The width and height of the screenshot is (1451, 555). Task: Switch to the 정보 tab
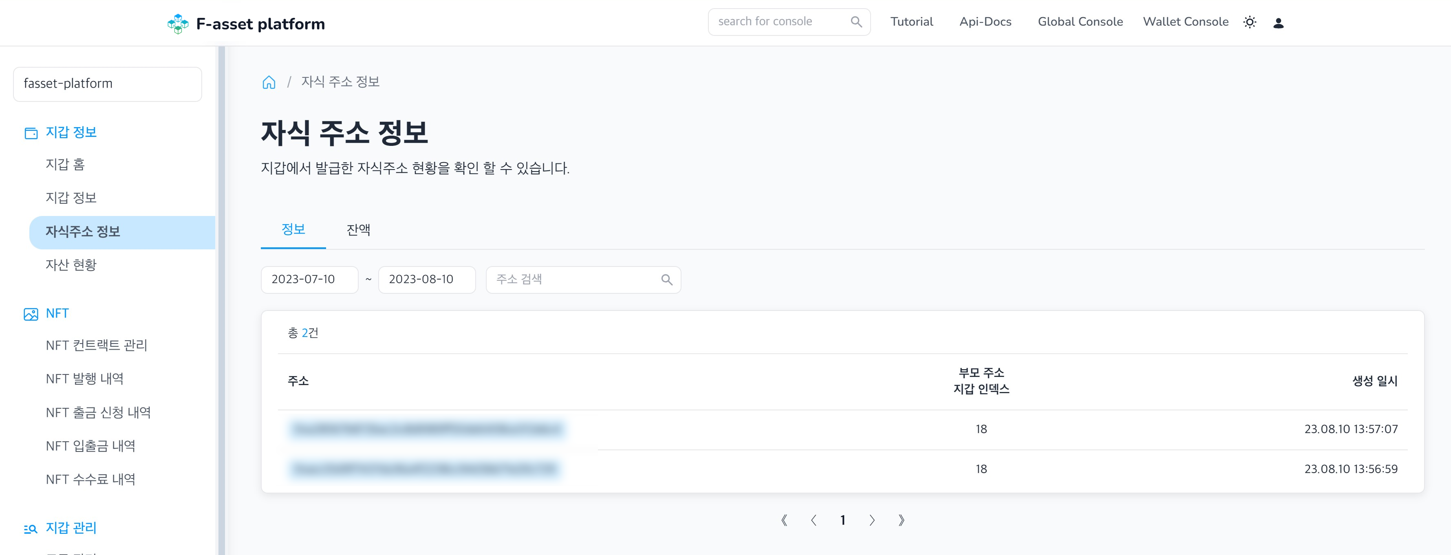(x=293, y=230)
